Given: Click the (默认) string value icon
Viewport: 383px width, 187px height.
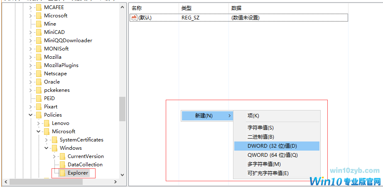Looking at the screenshot, I should (x=134, y=17).
